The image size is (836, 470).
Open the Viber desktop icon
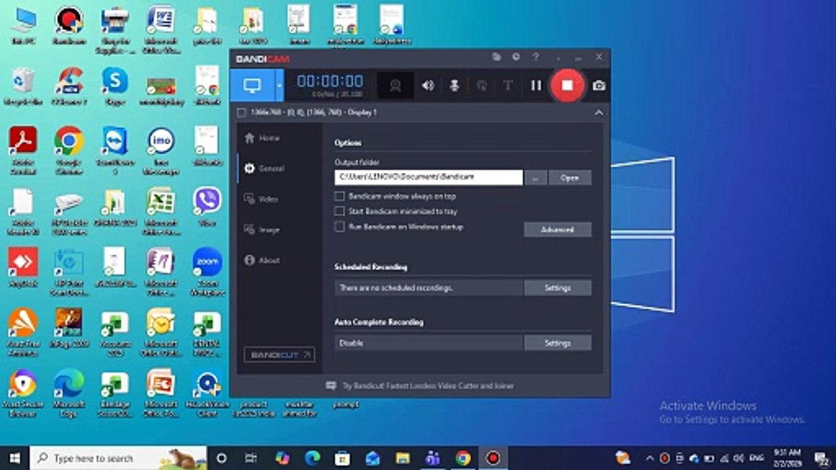point(207,206)
